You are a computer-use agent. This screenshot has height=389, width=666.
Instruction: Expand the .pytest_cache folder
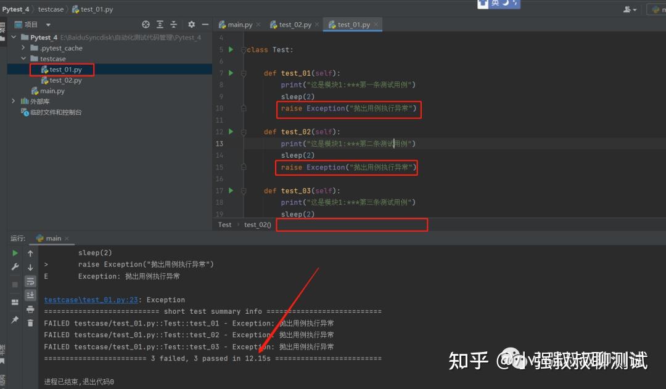coord(23,48)
